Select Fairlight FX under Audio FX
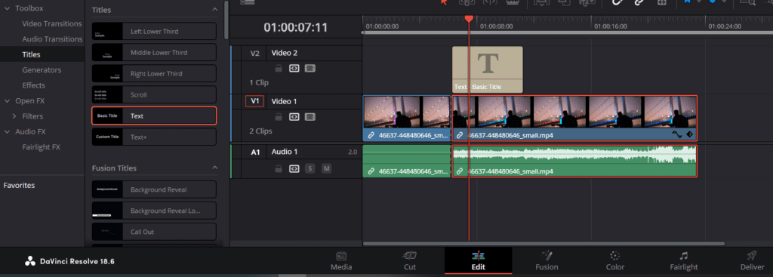 coord(41,147)
